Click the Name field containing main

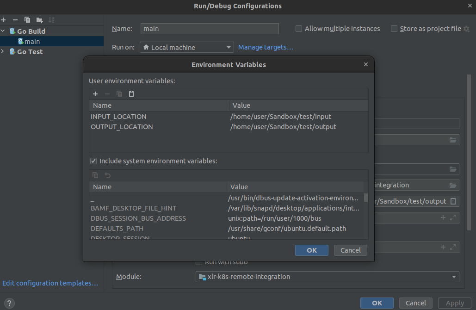tap(210, 29)
